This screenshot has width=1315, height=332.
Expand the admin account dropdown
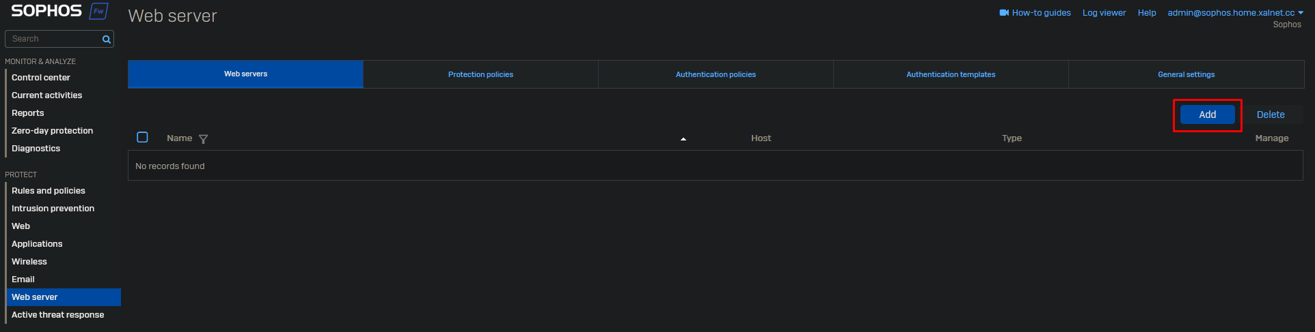1301,13
